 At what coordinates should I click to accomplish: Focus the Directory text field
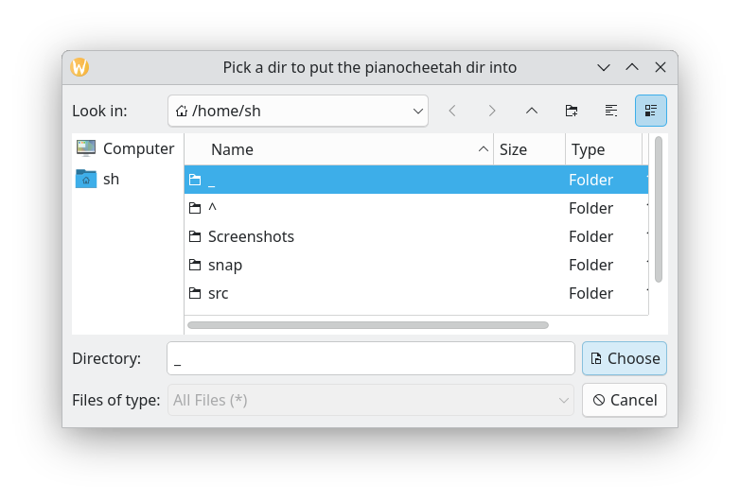tap(370, 358)
